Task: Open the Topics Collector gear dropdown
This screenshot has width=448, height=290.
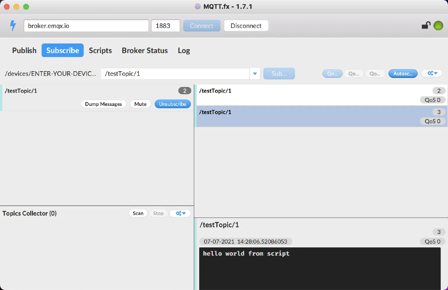Action: click(180, 213)
